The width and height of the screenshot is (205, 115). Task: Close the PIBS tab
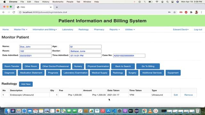(x=51, y=7)
